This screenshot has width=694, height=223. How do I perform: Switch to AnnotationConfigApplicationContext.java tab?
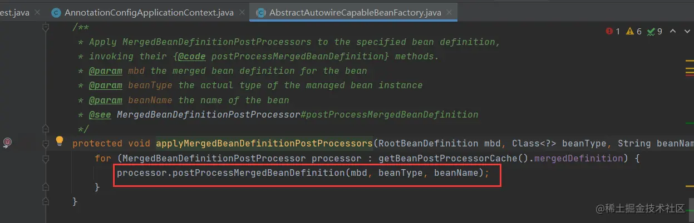(x=149, y=12)
